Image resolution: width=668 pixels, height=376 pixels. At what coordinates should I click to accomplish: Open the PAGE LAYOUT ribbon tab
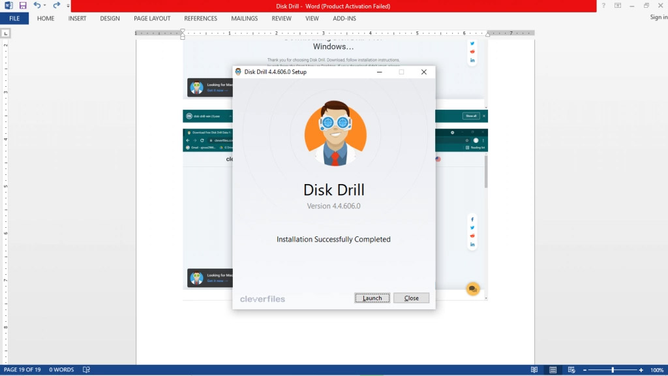[152, 18]
